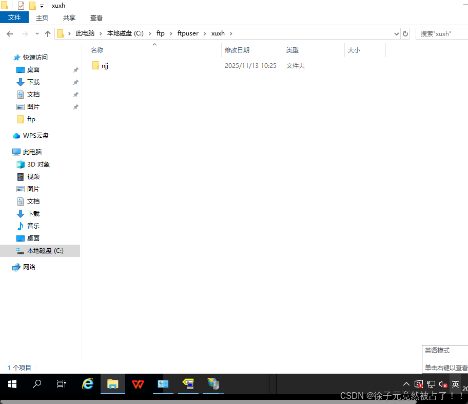This screenshot has height=404, width=468.
Task: Open WPS Office from the taskbar
Action: tap(138, 384)
